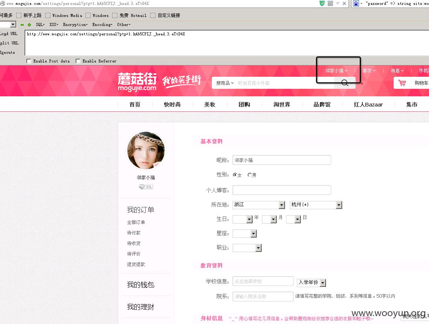Click the green plus icon in HackBar
The width and height of the screenshot is (429, 324).
(29, 24)
